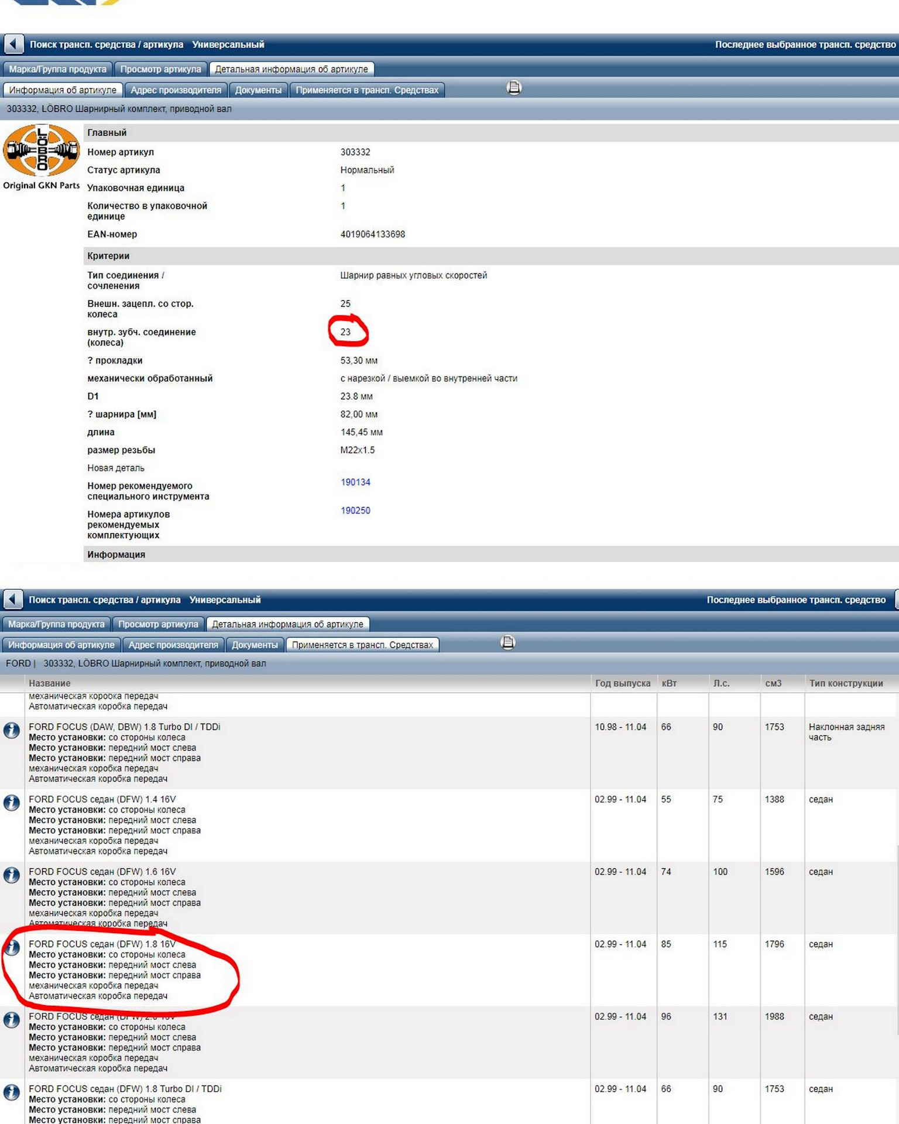Click the value 53,30 мм
The image size is (899, 1124).
click(359, 361)
